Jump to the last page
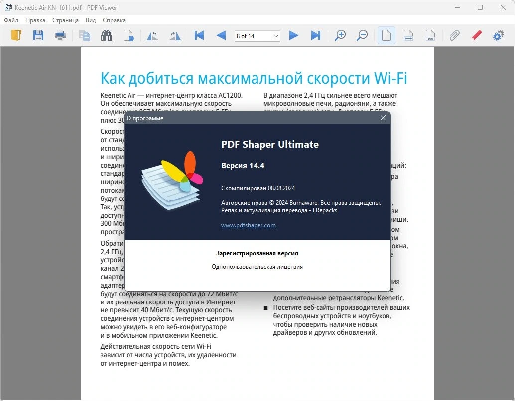The width and height of the screenshot is (515, 401). pos(316,35)
